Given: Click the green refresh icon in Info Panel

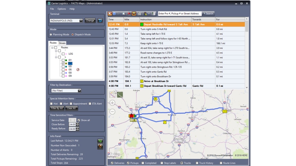Looking at the screenshot, I should pos(100,141).
